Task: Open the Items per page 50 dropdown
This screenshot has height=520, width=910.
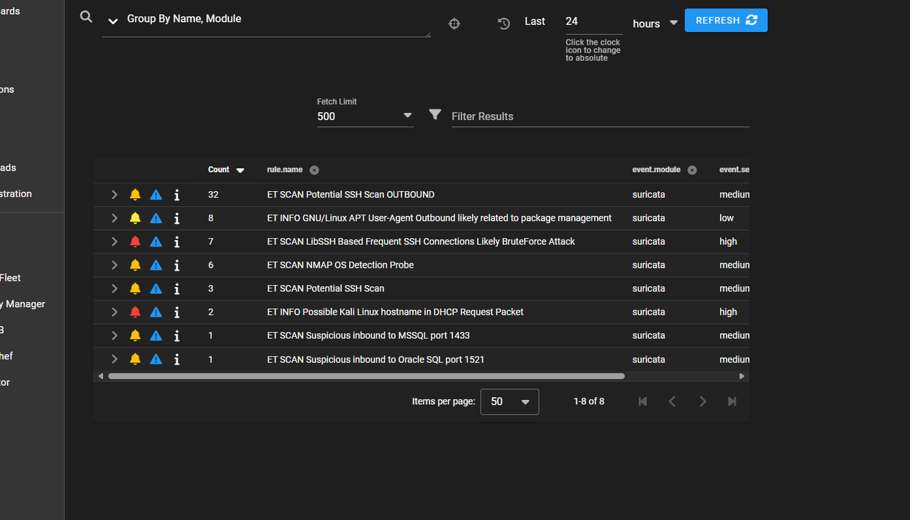Action: [510, 401]
